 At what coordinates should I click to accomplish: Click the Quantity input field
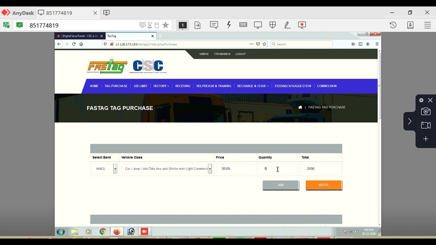pyautogui.click(x=278, y=169)
